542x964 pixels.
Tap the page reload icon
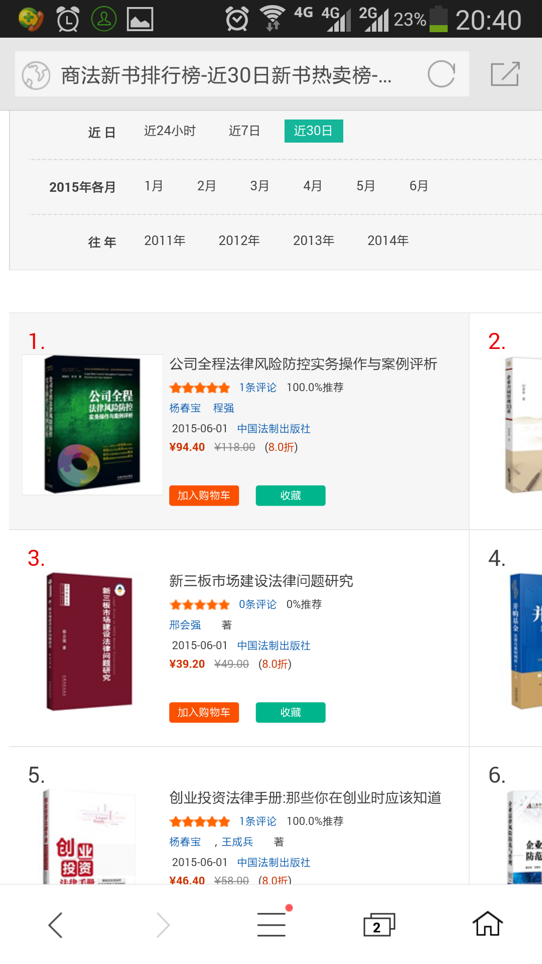(x=441, y=74)
